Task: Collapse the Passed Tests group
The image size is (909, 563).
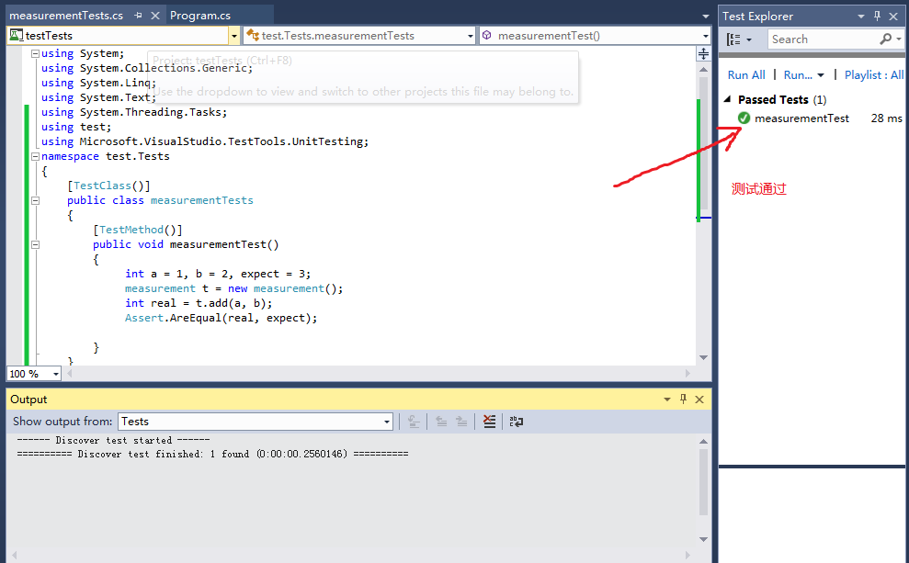Action: pos(727,99)
